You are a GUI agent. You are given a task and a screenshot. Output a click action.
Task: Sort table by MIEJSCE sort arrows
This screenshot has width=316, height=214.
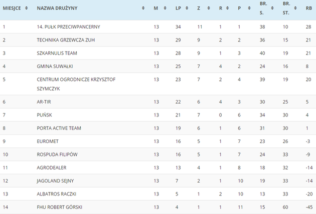(27, 8)
